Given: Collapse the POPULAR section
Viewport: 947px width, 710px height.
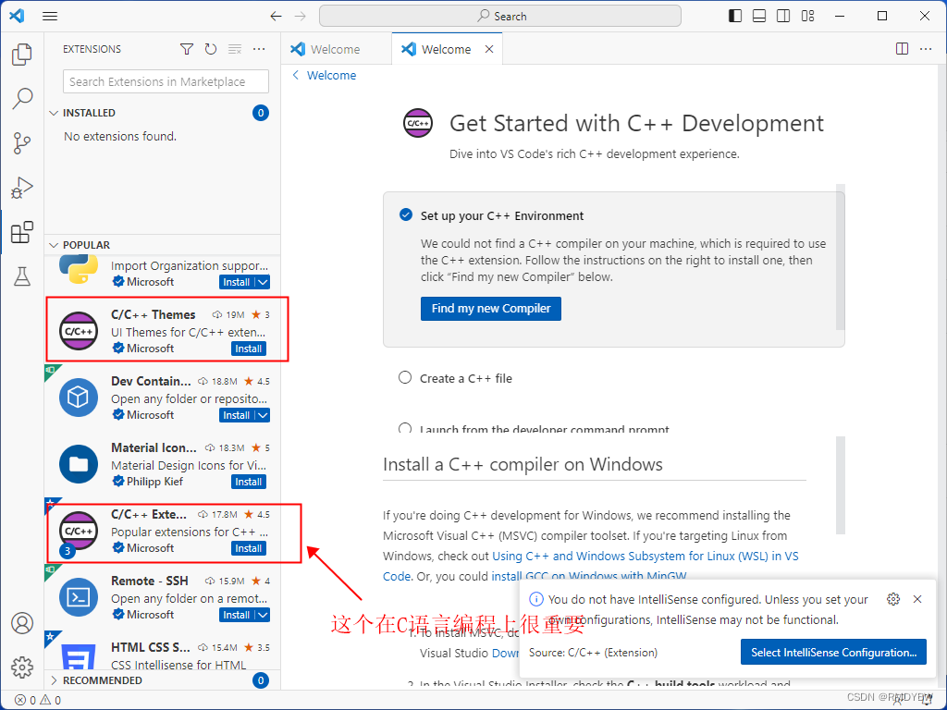Looking at the screenshot, I should (54, 245).
